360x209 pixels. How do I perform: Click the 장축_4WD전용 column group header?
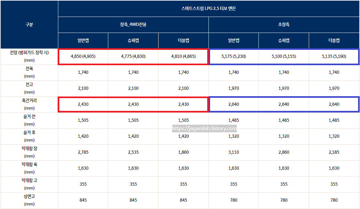[x=133, y=25]
